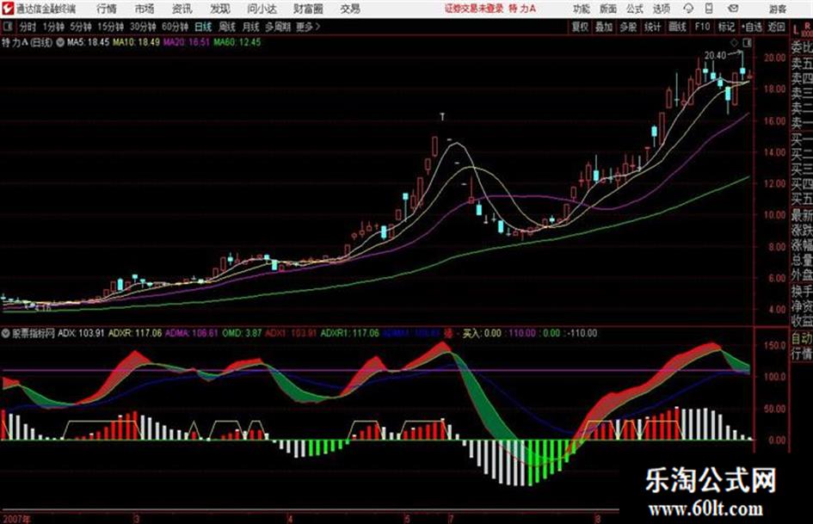The width and height of the screenshot is (813, 524).
Task: Click the OMD: 3.87 indicator value
Action: 242,333
